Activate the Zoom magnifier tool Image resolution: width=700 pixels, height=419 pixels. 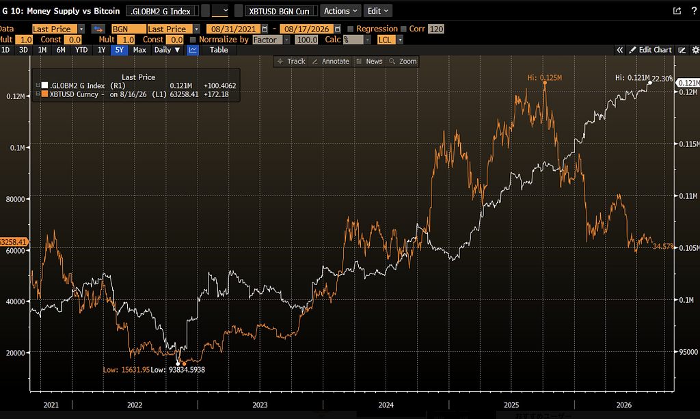pos(403,61)
